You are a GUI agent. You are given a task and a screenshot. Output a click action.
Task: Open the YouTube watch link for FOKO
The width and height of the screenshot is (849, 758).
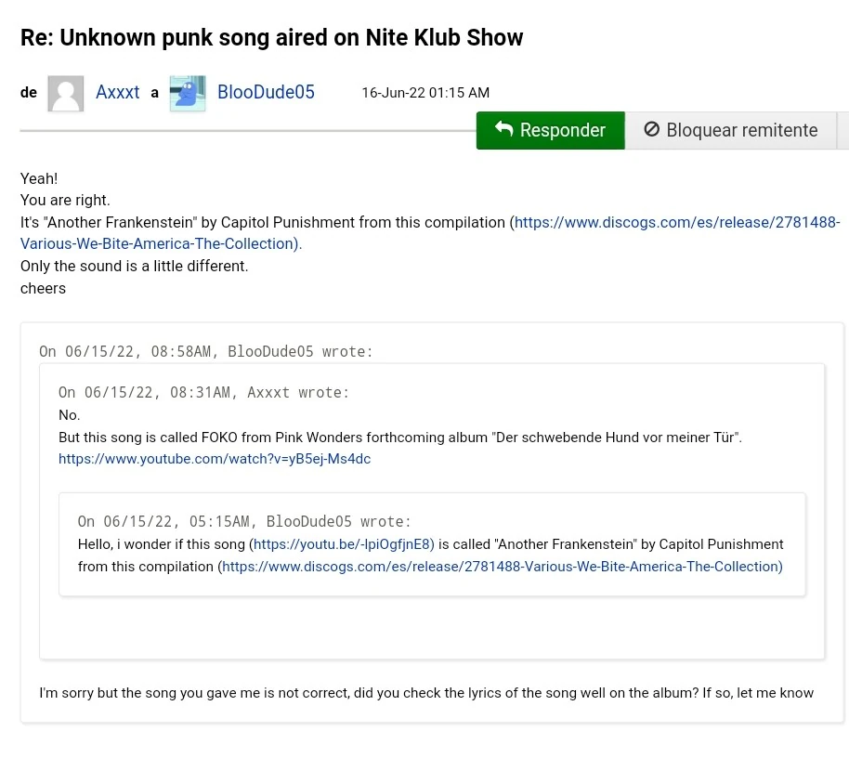click(215, 459)
